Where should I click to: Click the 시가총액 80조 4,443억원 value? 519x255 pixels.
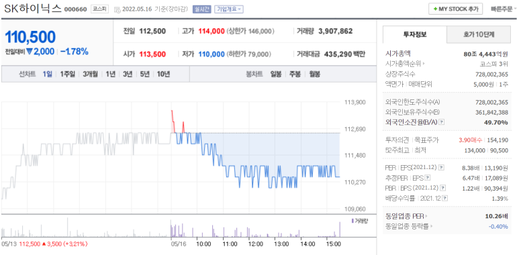(x=485, y=54)
